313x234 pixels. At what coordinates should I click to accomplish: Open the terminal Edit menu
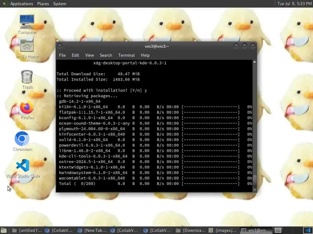click(75, 55)
